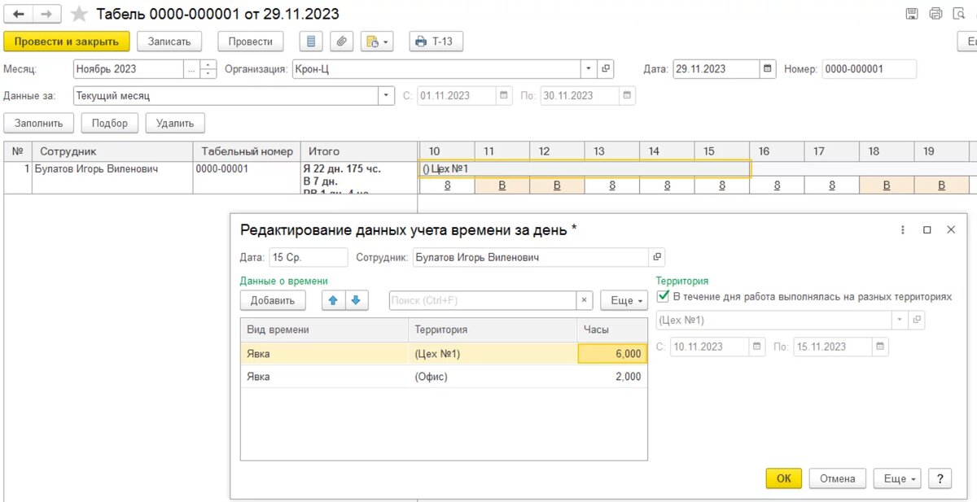977x502 pixels.
Task: Click the Месяц field stepper arrows
Action: pos(208,69)
